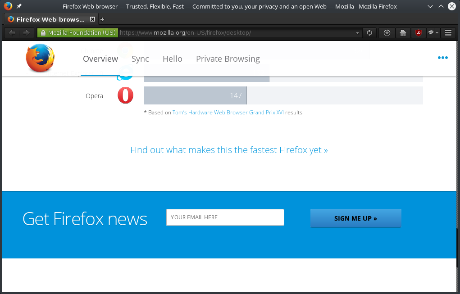Image resolution: width=460 pixels, height=294 pixels.
Task: Click the Get Firefox news heading
Action: pyautogui.click(x=85, y=219)
